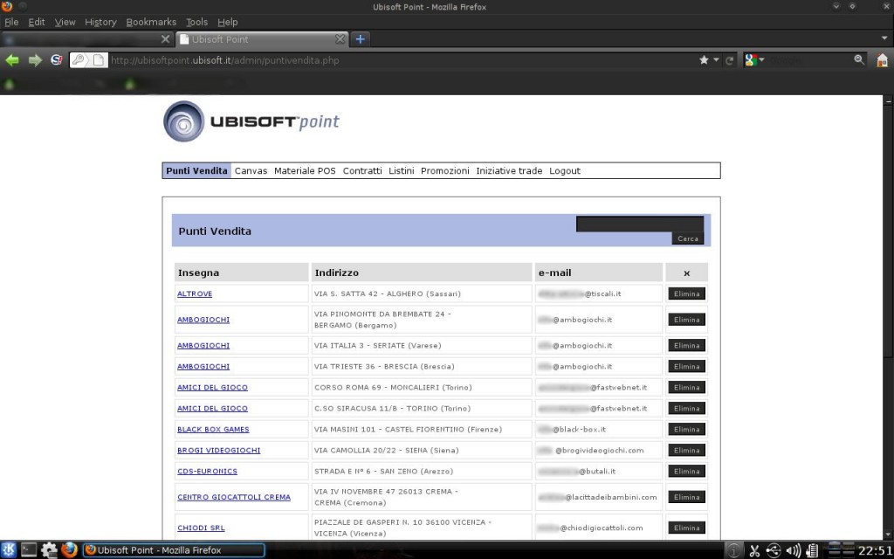Open a new tab with the plus button
This screenshot has width=894, height=559.
click(x=360, y=38)
